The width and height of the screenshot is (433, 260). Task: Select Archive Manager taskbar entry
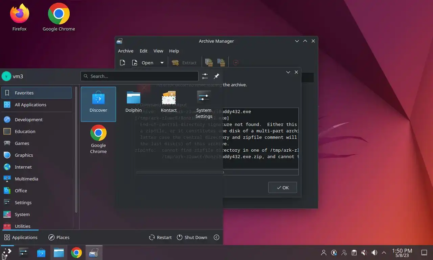tap(94, 253)
